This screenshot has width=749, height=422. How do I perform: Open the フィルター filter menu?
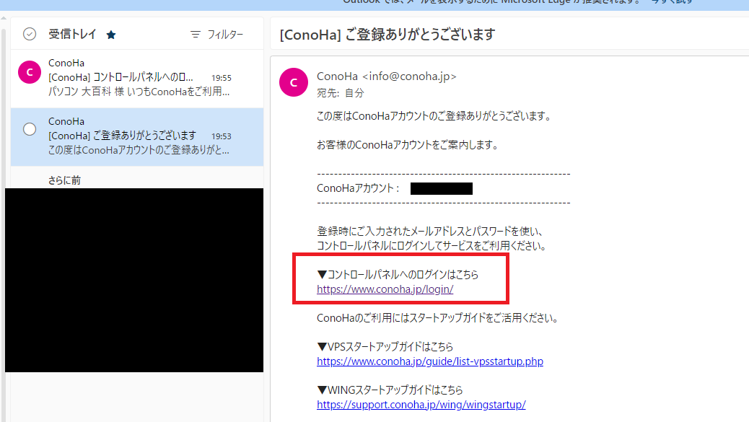tap(216, 35)
